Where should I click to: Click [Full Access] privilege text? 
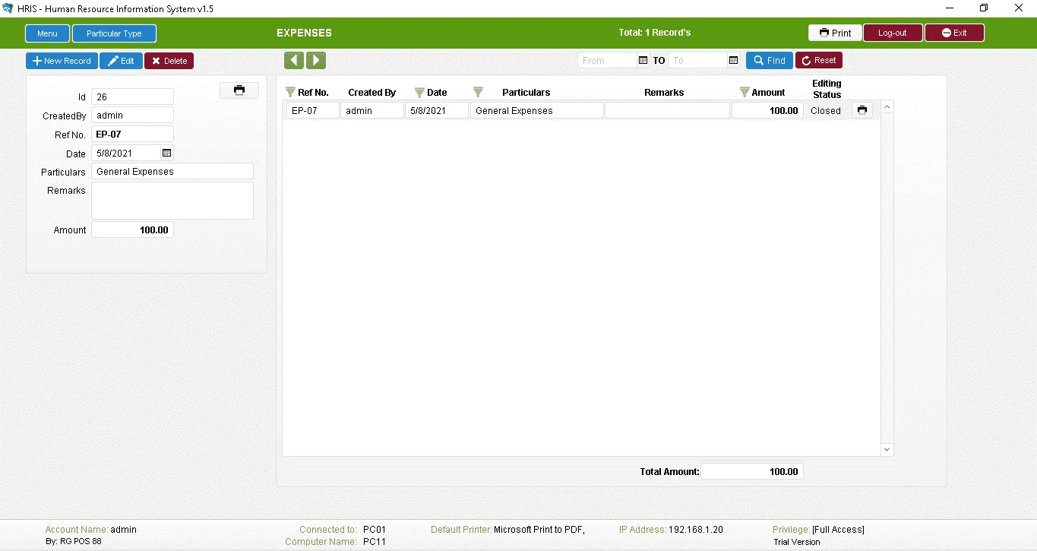point(838,530)
